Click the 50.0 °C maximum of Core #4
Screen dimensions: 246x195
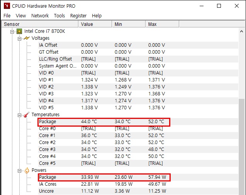[156, 156]
